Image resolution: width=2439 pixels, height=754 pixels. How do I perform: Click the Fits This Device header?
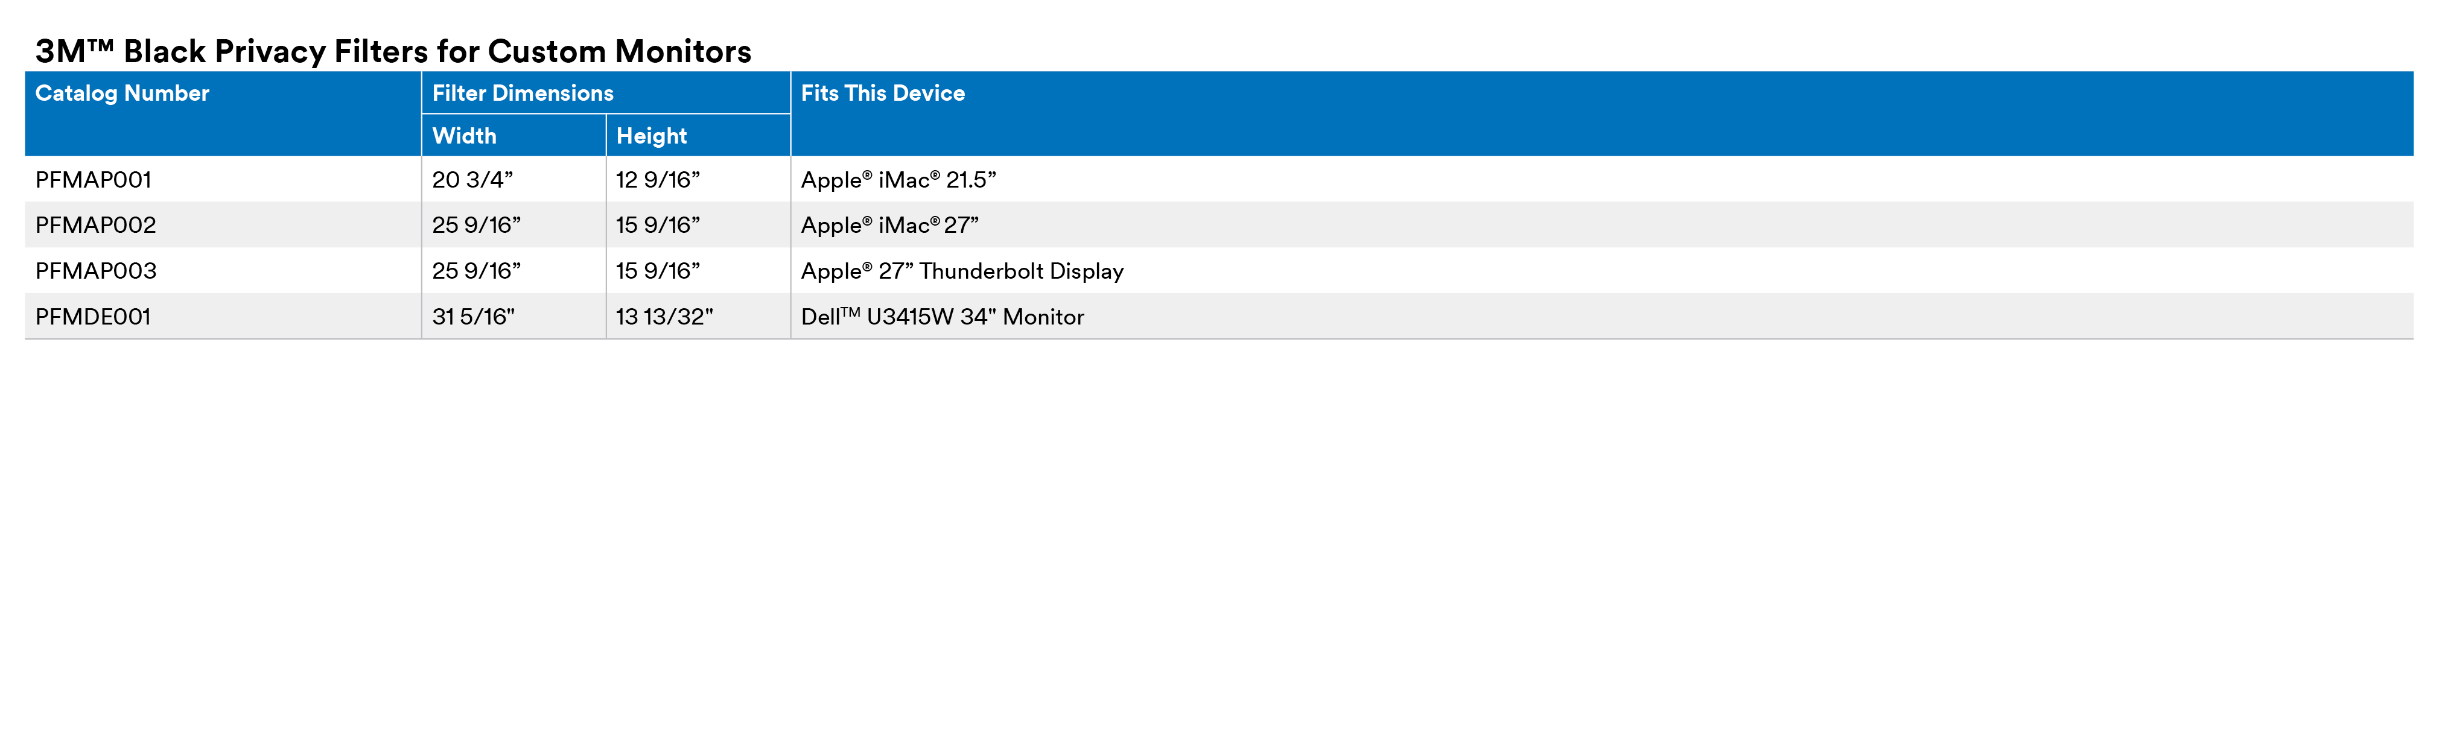[882, 93]
